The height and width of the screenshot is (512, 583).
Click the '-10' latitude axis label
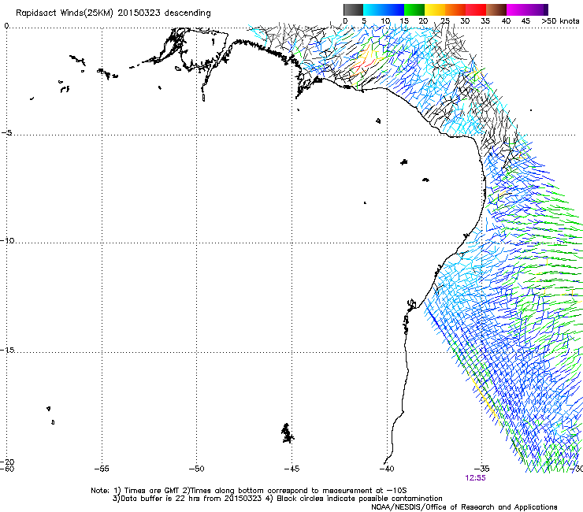click(x=7, y=240)
